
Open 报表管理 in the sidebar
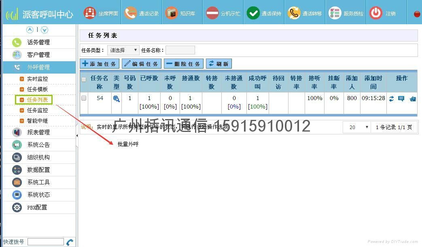(39, 132)
